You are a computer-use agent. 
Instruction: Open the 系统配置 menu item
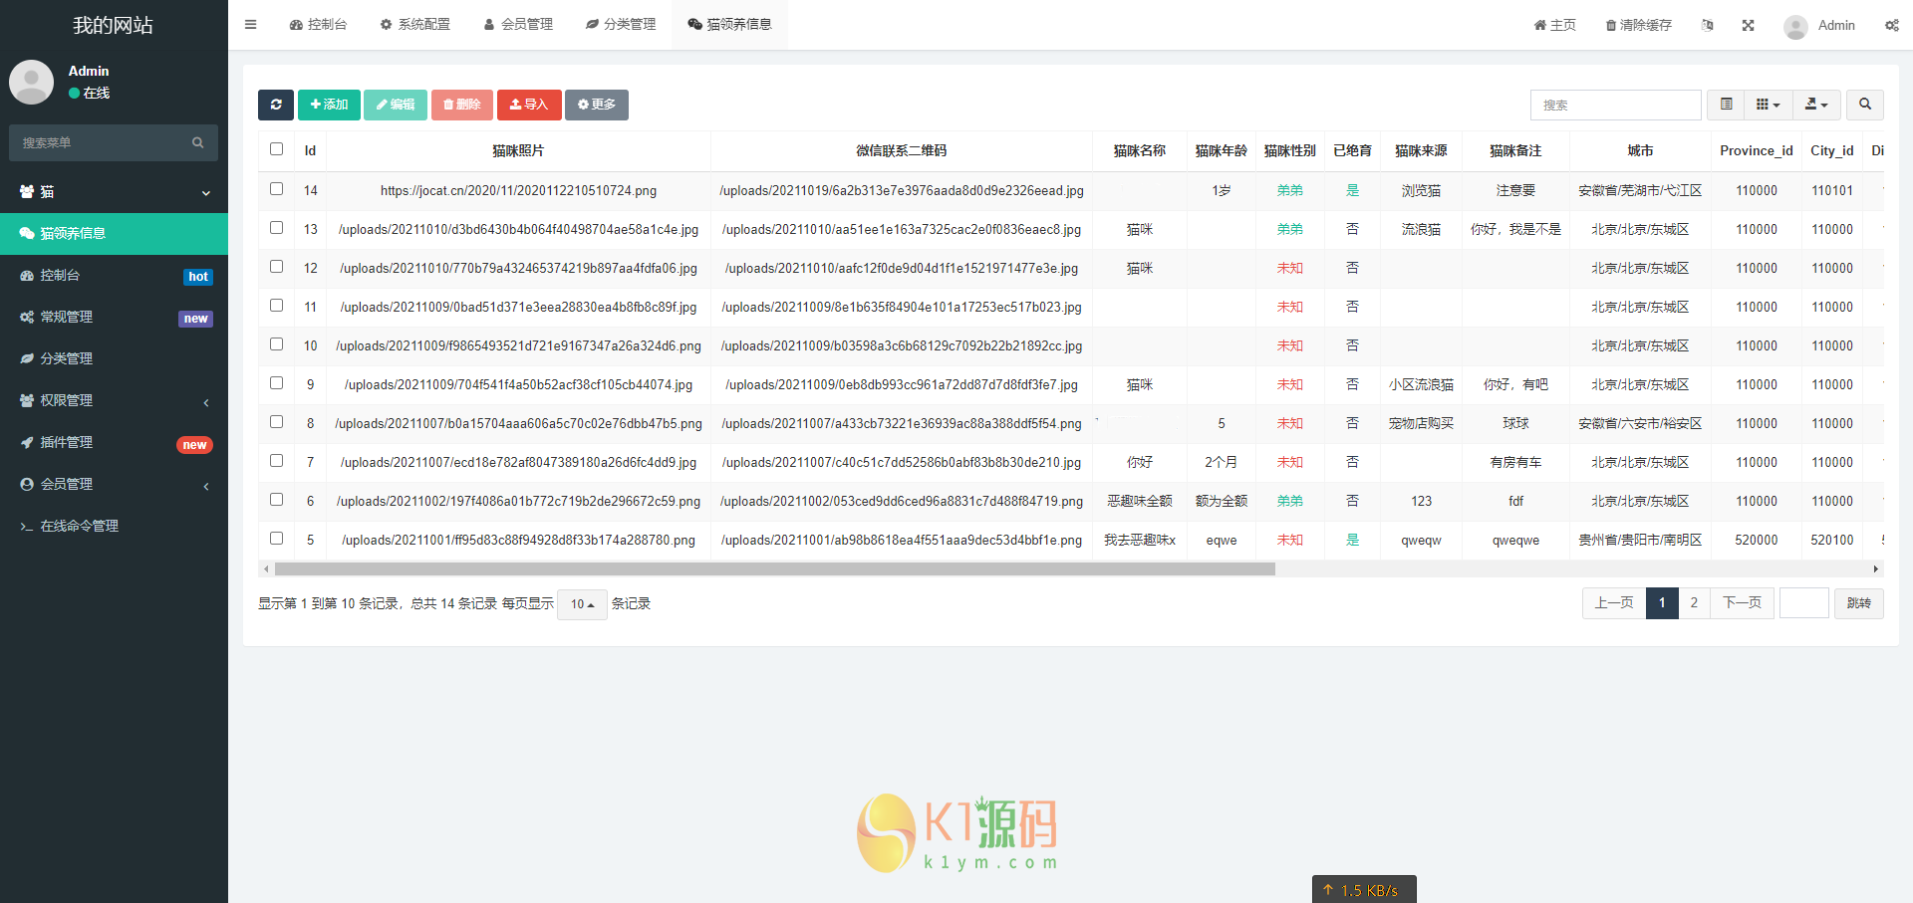pyautogui.click(x=415, y=24)
